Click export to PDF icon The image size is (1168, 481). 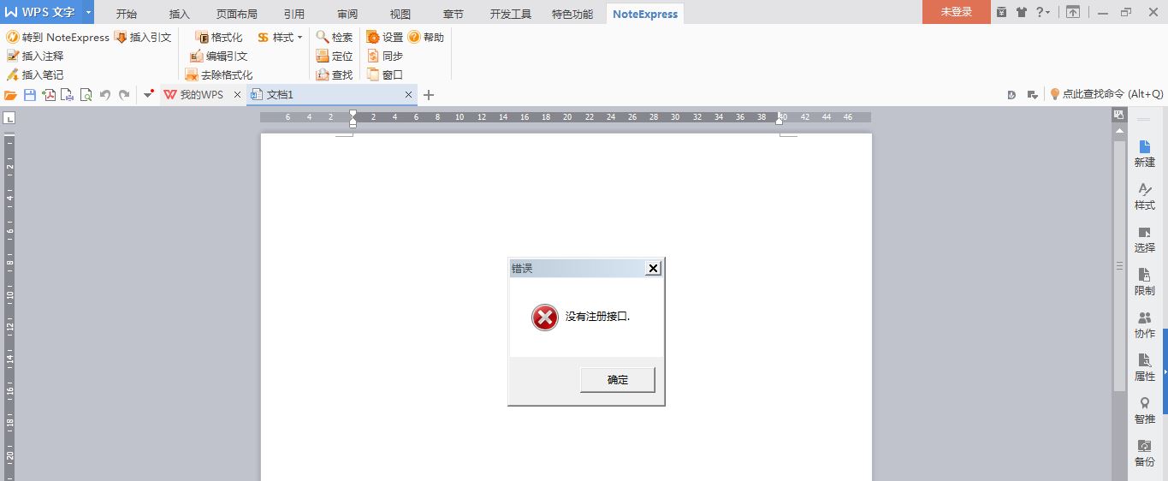click(49, 95)
